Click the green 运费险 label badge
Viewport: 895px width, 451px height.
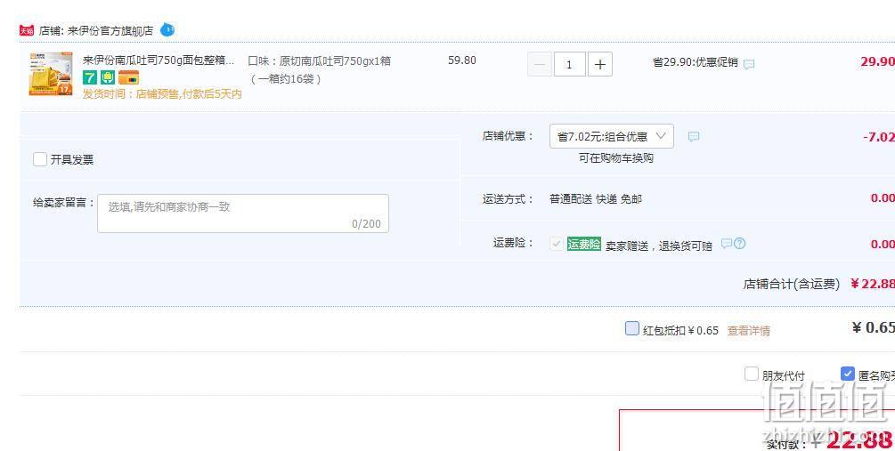tap(584, 244)
